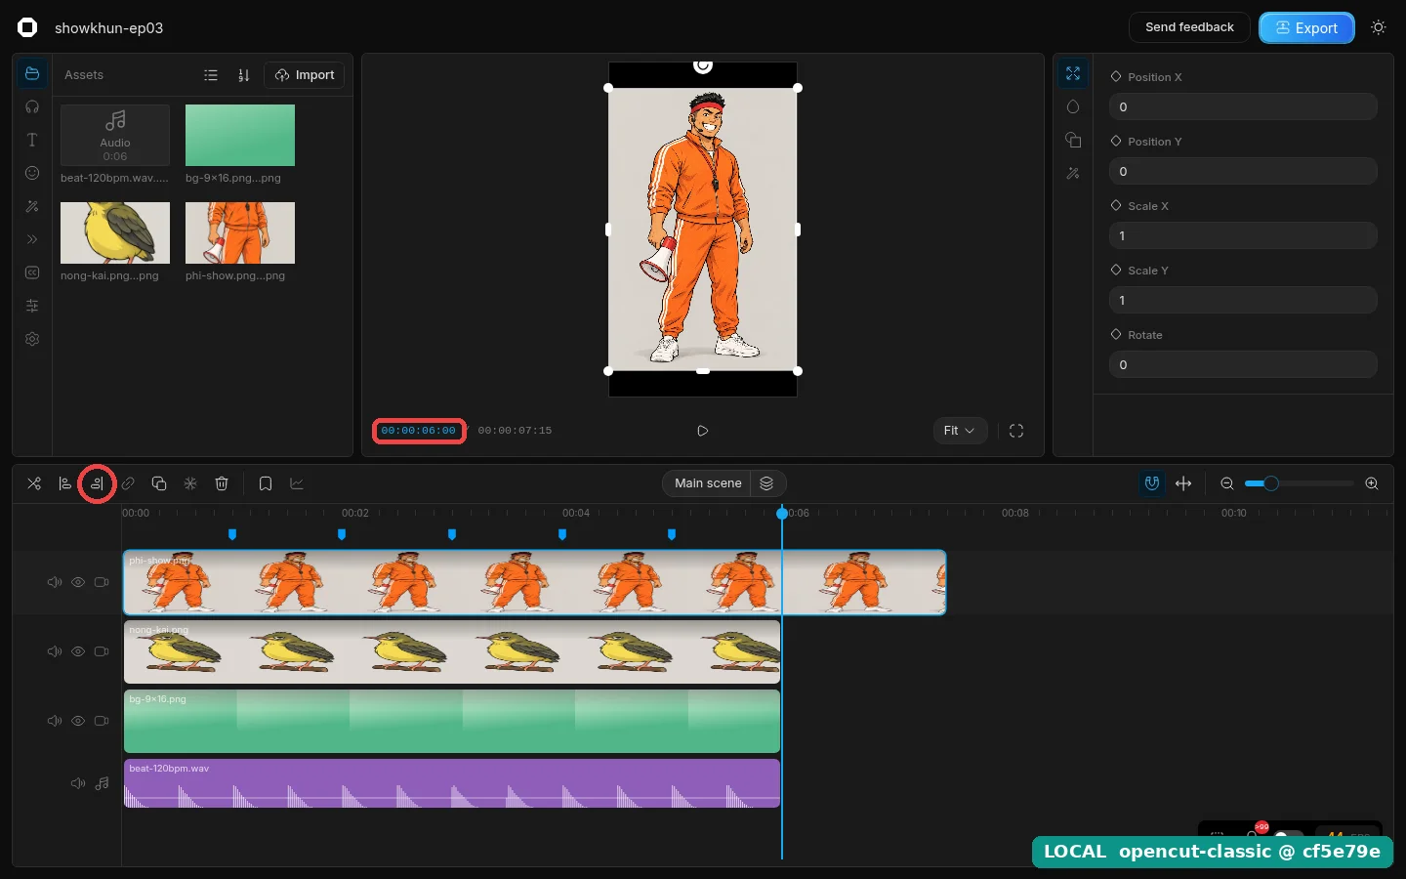The height and width of the screenshot is (879, 1406).
Task: Toggle light/dark theme sun icon
Action: 1379,27
